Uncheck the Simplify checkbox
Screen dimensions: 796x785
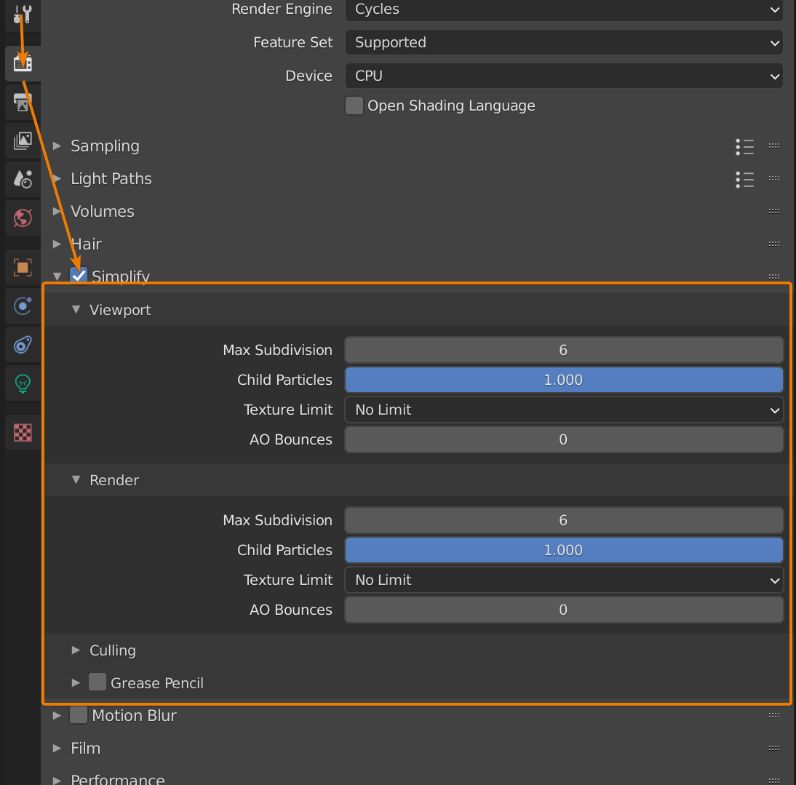click(79, 276)
